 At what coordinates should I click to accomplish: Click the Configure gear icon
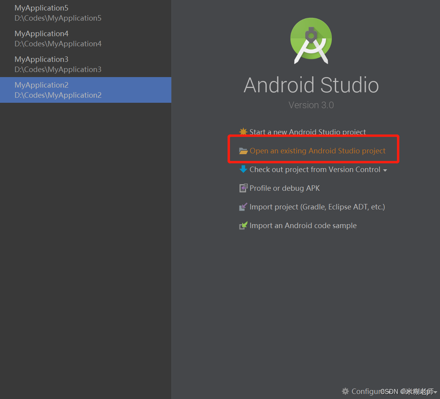(x=345, y=391)
